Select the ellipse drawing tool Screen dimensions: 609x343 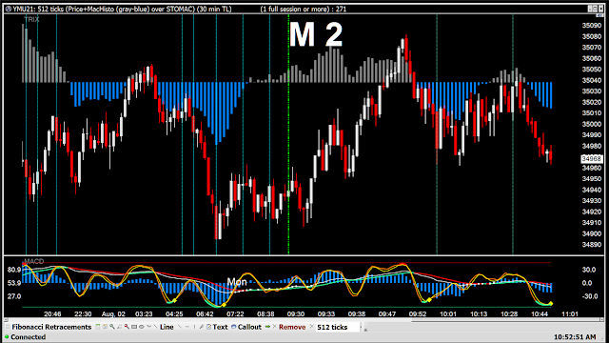pyautogui.click(x=142, y=327)
